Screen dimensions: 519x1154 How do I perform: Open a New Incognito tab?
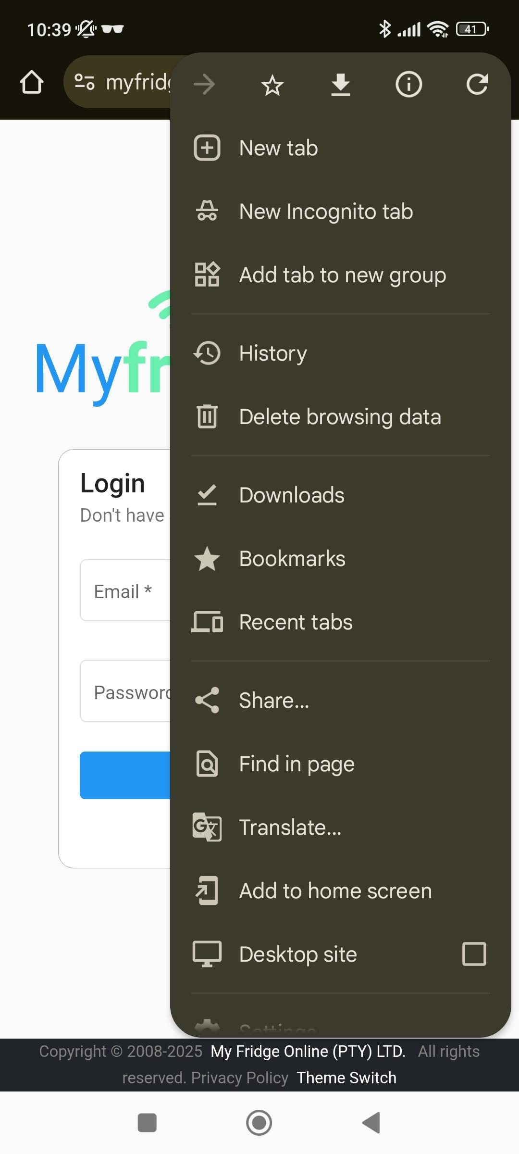click(341, 211)
